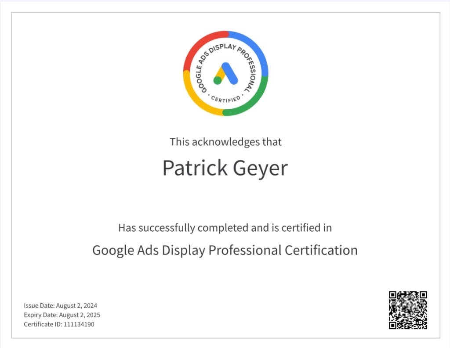Select the This acknowledges that line
Image resolution: width=450 pixels, height=348 pixels.
[225, 142]
